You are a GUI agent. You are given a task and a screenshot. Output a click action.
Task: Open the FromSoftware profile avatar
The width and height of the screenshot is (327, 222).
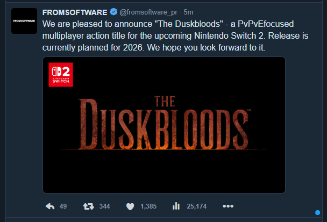click(x=24, y=21)
